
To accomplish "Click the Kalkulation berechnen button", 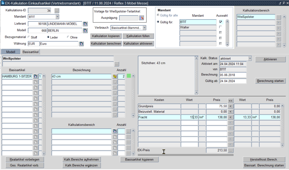I will pos(106,43).
